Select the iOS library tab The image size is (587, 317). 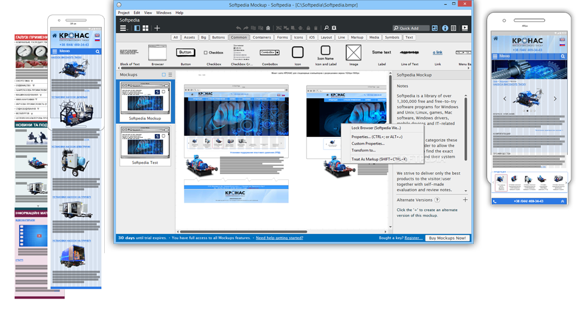click(312, 37)
